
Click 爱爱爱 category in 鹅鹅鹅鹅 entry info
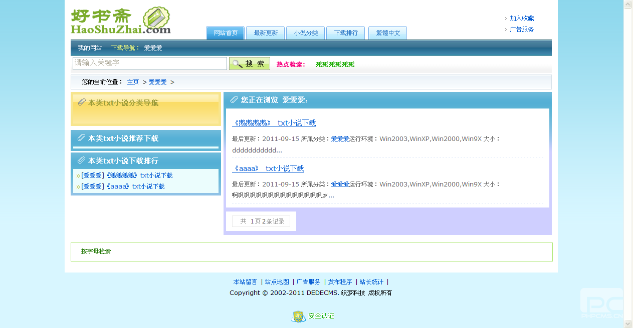pyautogui.click(x=340, y=138)
